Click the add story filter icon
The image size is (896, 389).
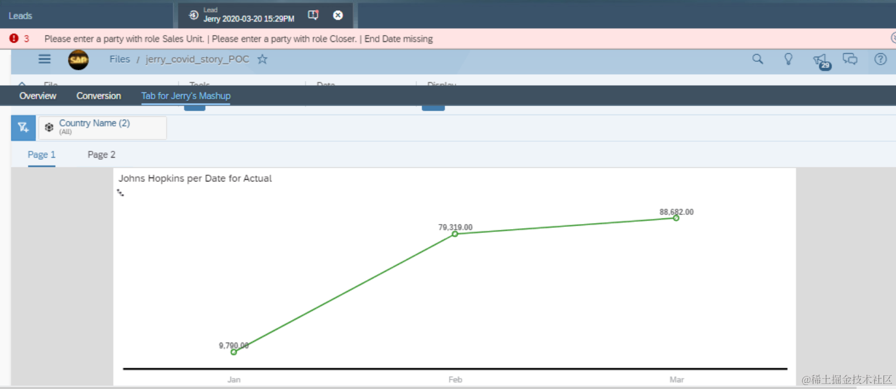click(23, 128)
